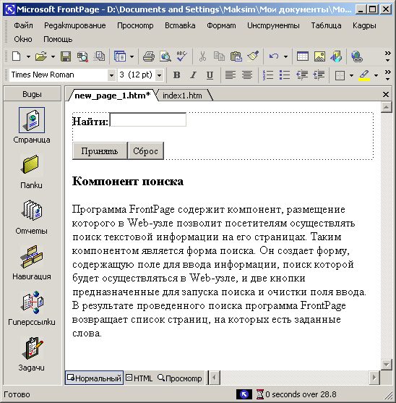The width and height of the screenshot is (396, 403).
Task: Click the Search magnifier toolbar icon
Action: pos(82,56)
